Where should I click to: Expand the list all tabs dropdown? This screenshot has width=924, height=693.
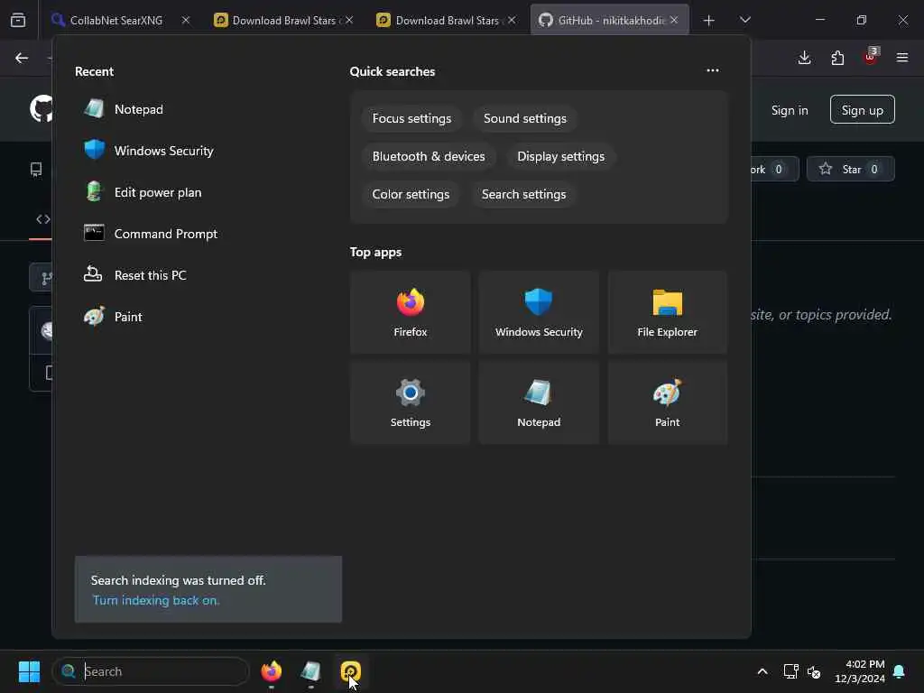(x=744, y=20)
